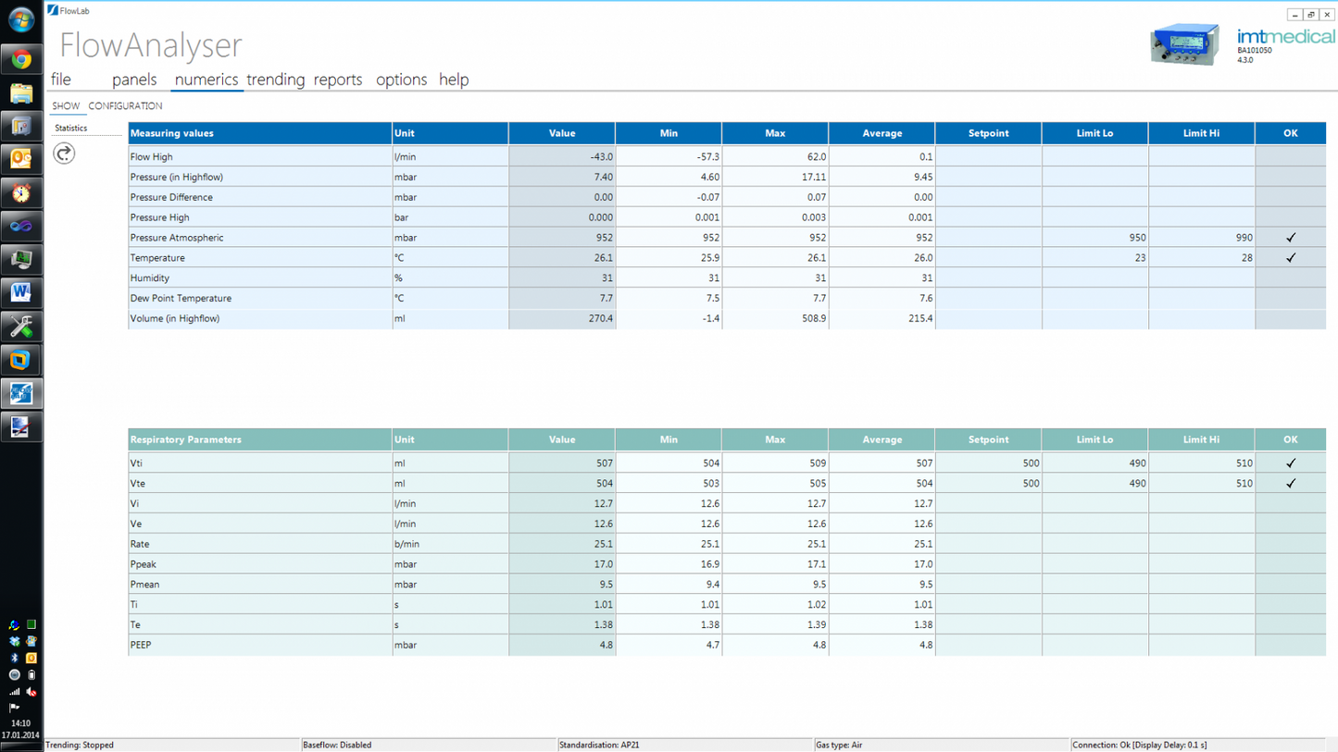Viewport: 1338px width, 752px height.
Task: Open Bluetooth settings from the system tray
Action: 14,658
